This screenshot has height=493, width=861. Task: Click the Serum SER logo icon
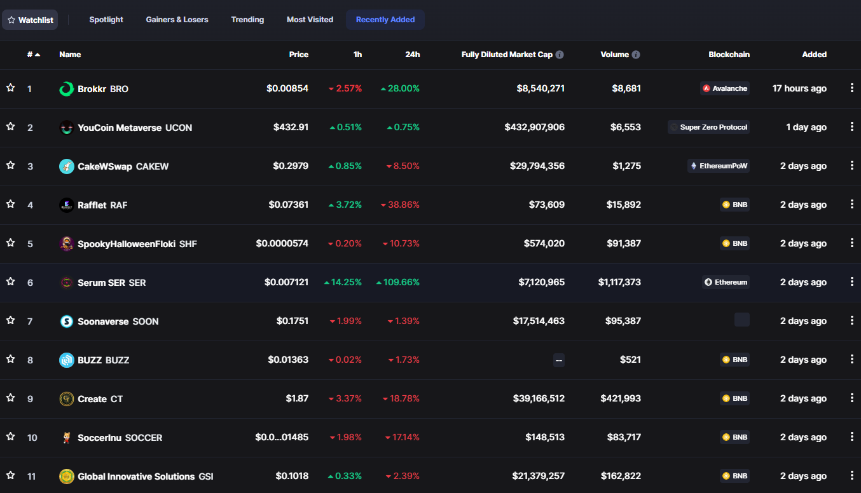pyautogui.click(x=67, y=283)
